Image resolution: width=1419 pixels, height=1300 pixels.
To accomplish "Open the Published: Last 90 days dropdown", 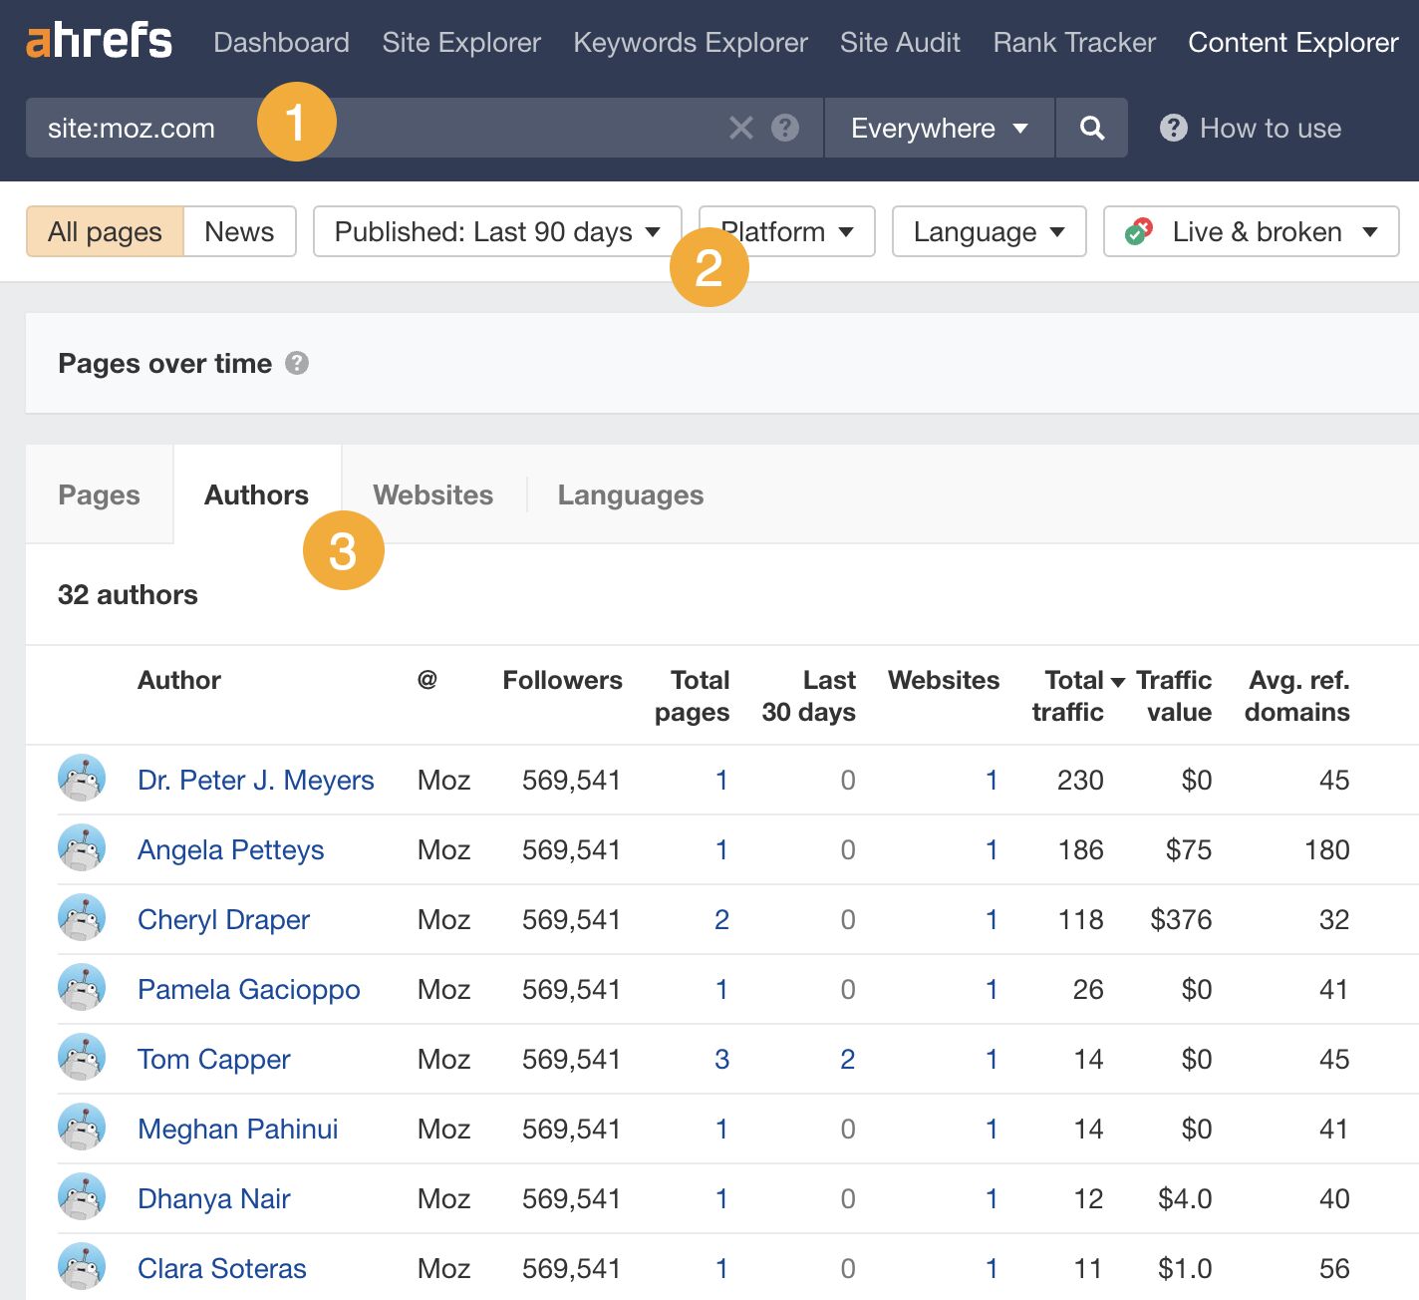I will 495,231.
